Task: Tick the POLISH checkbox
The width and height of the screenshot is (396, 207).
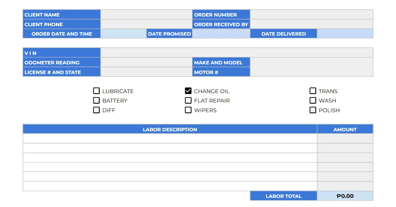Action: tap(313, 110)
